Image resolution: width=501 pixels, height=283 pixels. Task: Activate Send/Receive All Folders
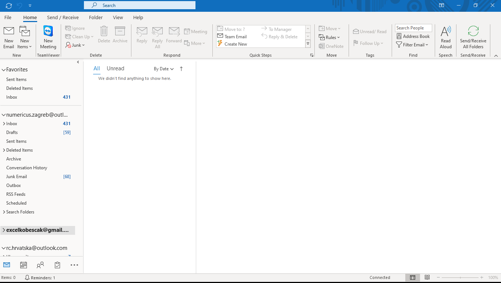(x=473, y=37)
